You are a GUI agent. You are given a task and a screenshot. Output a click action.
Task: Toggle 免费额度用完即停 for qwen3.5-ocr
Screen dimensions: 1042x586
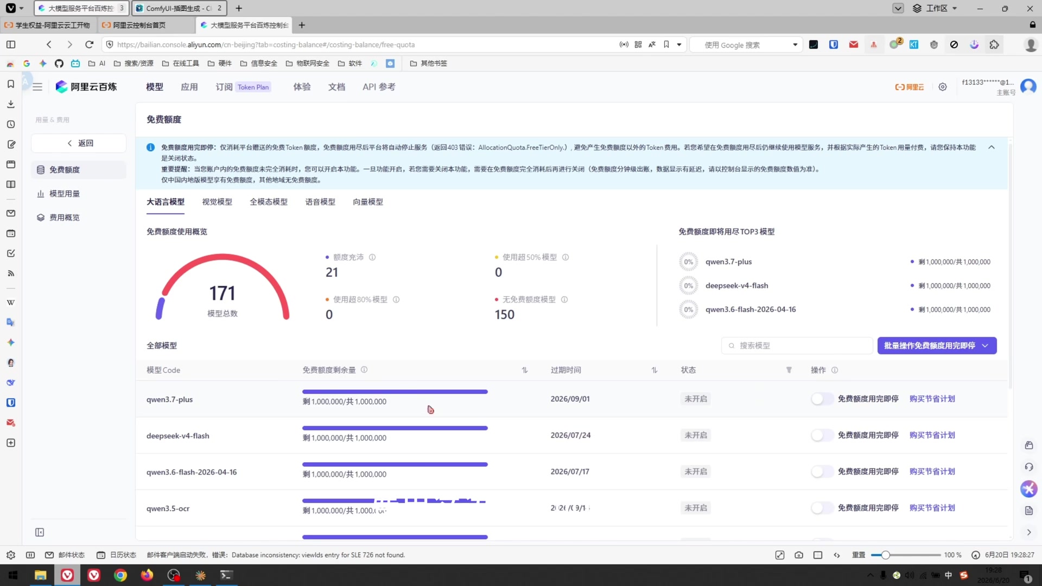[822, 508]
